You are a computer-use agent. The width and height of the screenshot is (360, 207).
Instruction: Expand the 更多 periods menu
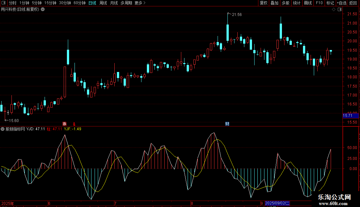[x=140, y=3]
